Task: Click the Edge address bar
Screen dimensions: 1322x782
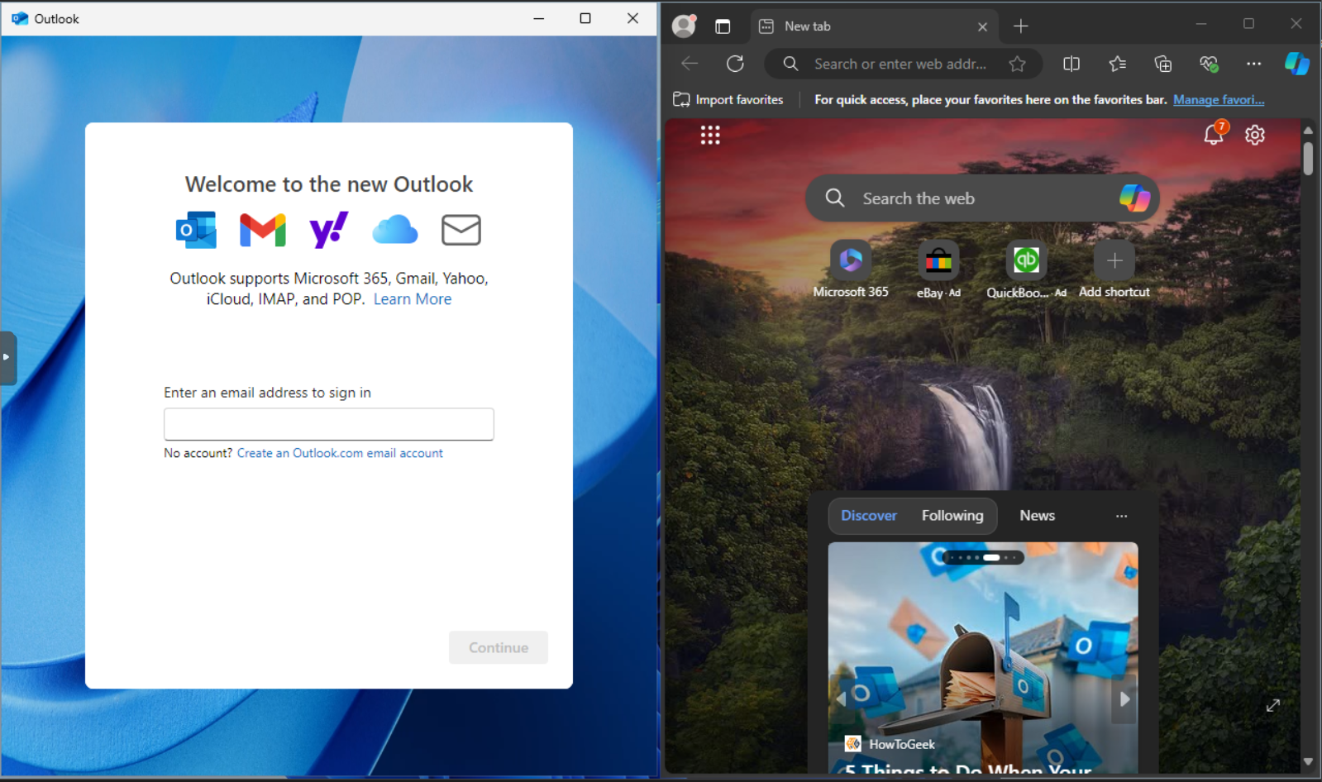Action: [x=900, y=64]
